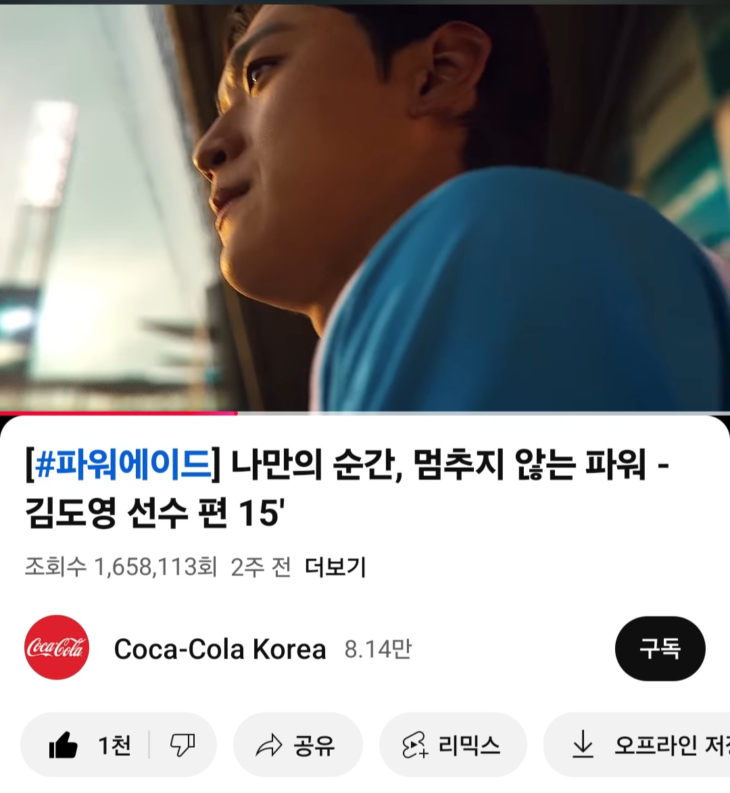The image size is (730, 793).
Task: Click the share arrow icon
Action: (x=269, y=746)
